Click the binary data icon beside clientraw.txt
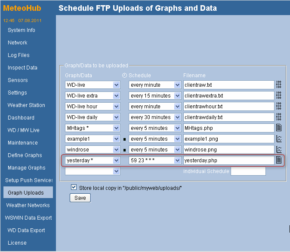The width and height of the screenshot is (290, 252). pos(278,85)
